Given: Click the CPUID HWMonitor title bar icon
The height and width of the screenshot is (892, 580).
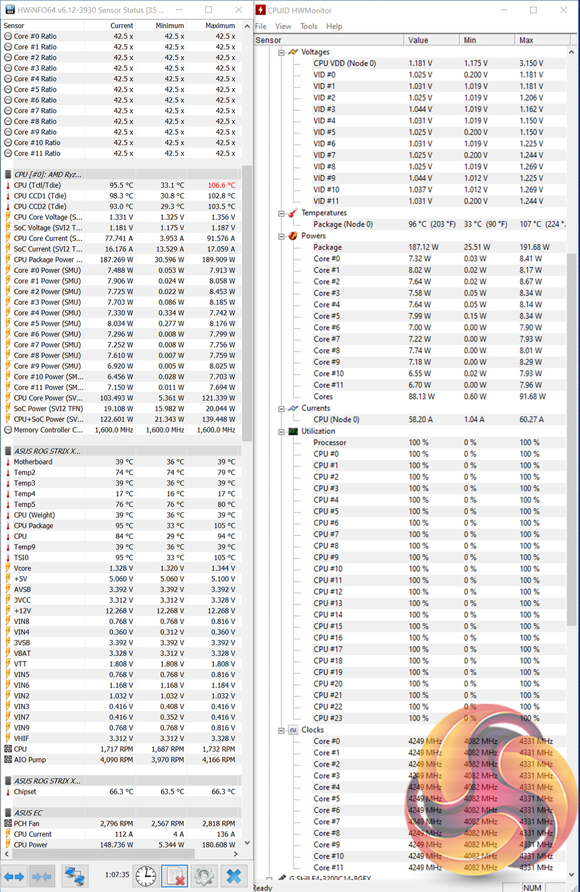Looking at the screenshot, I should coord(261,10).
